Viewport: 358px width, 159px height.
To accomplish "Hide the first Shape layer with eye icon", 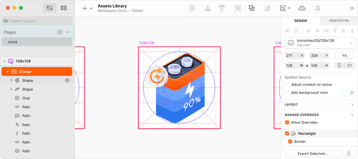I will 67,80.
